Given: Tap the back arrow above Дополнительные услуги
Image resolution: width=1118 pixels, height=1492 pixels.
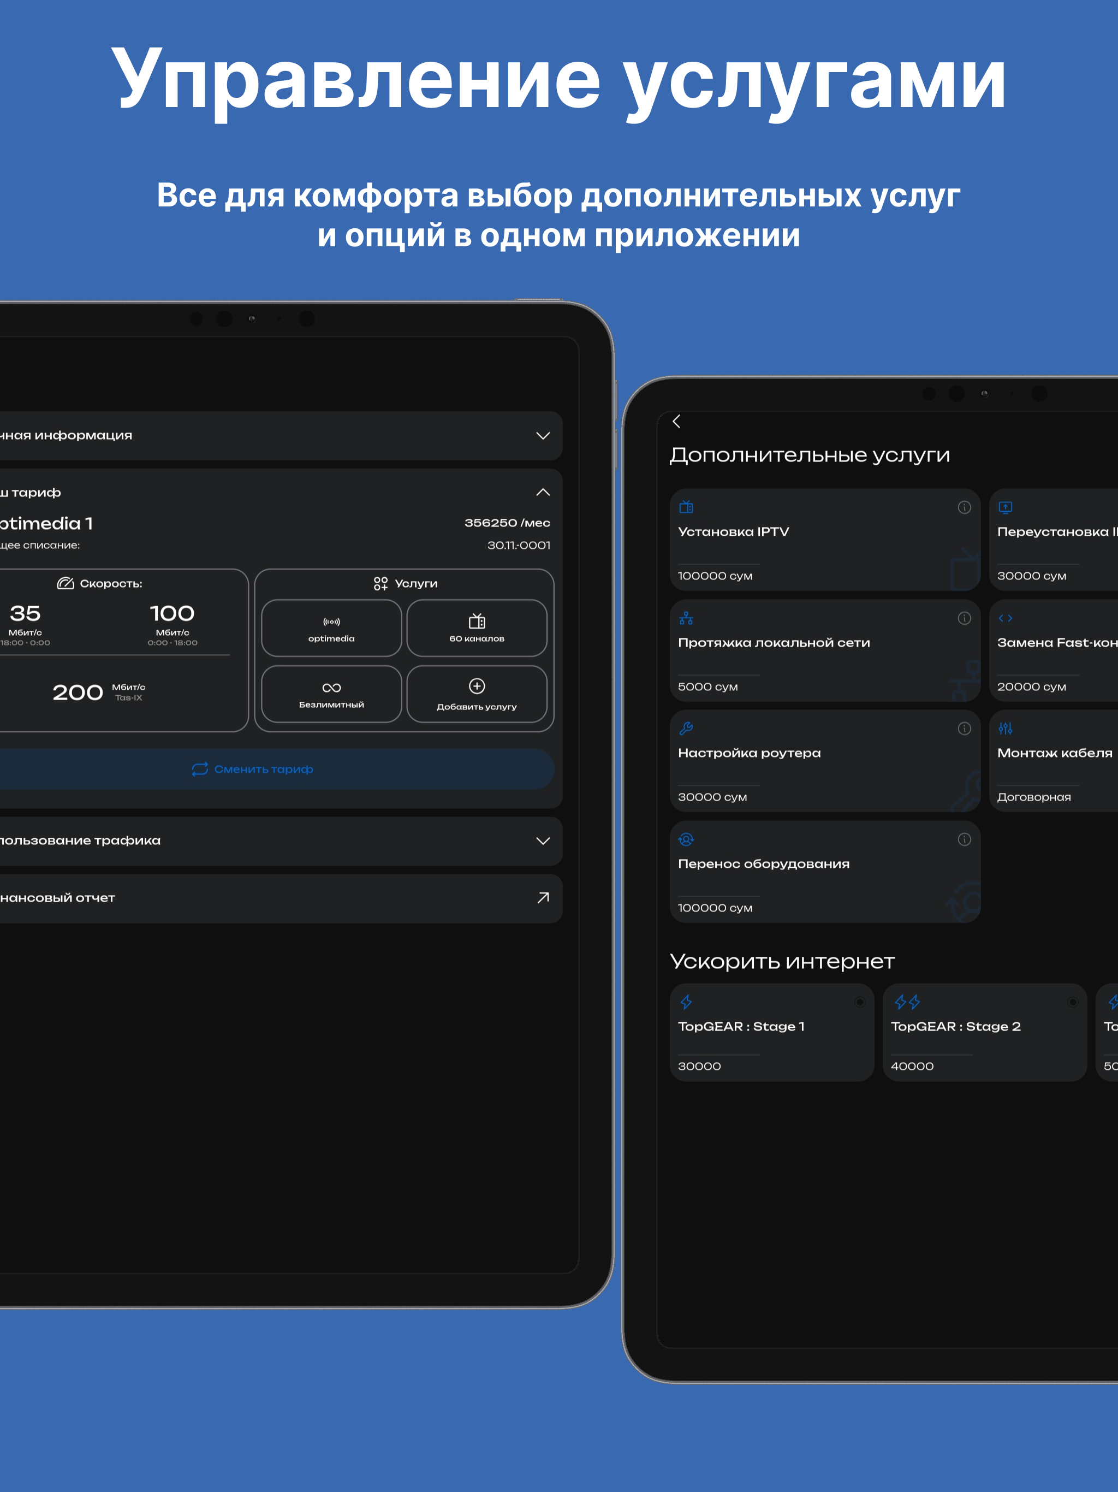Looking at the screenshot, I should (x=676, y=422).
